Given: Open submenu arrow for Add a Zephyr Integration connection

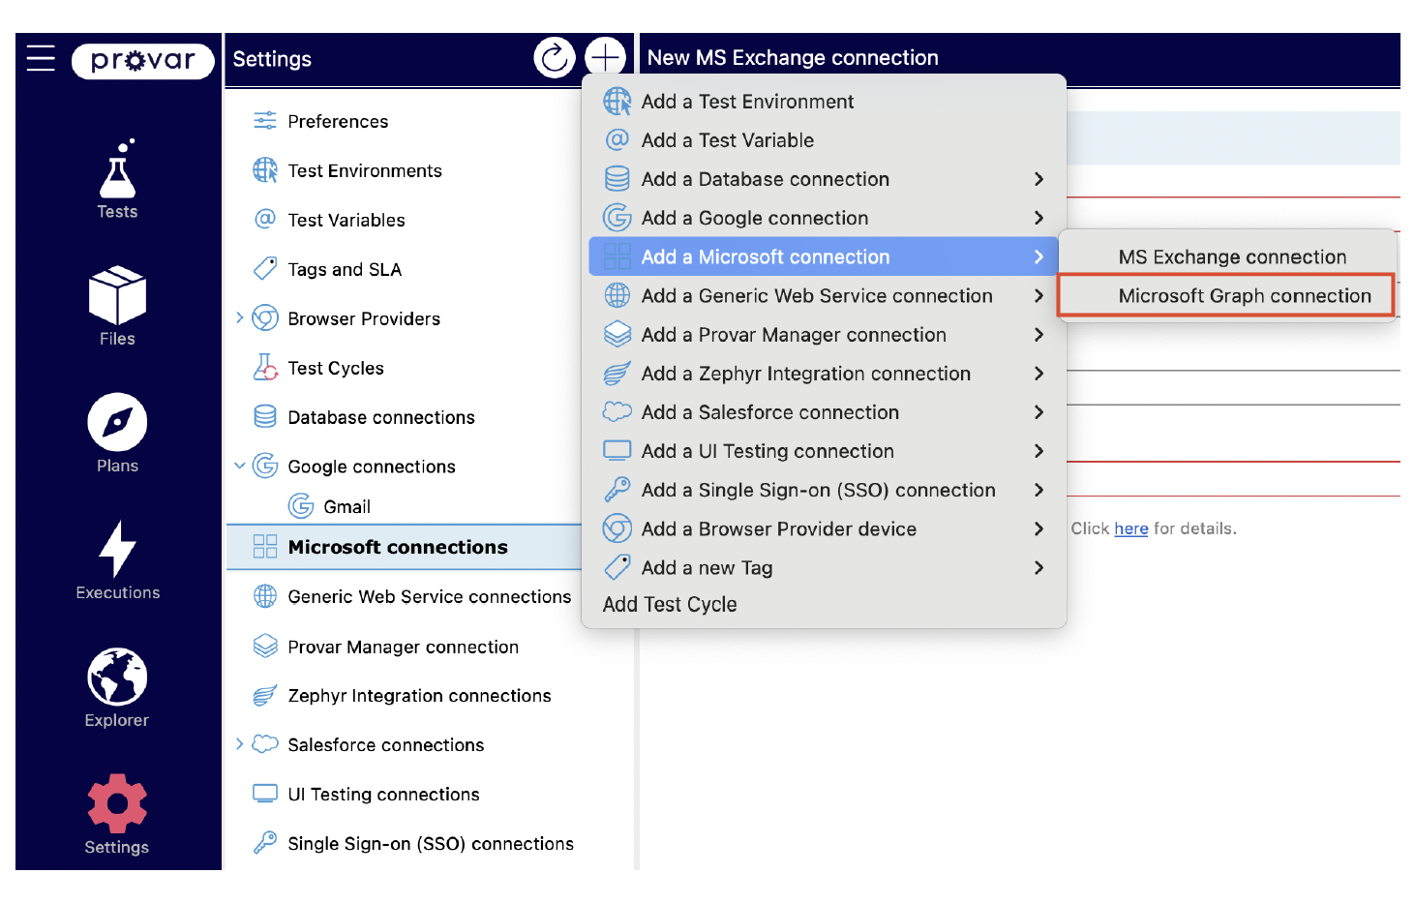Looking at the screenshot, I should coord(1039,374).
